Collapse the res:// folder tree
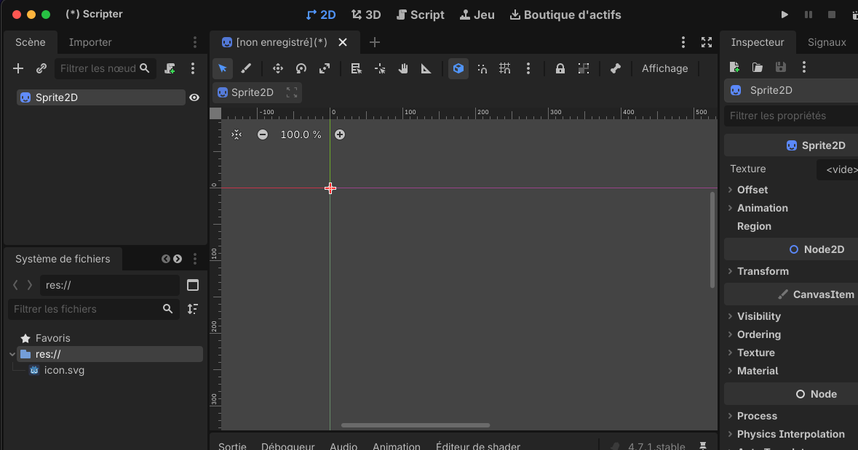This screenshot has height=450, width=858. tap(12, 354)
